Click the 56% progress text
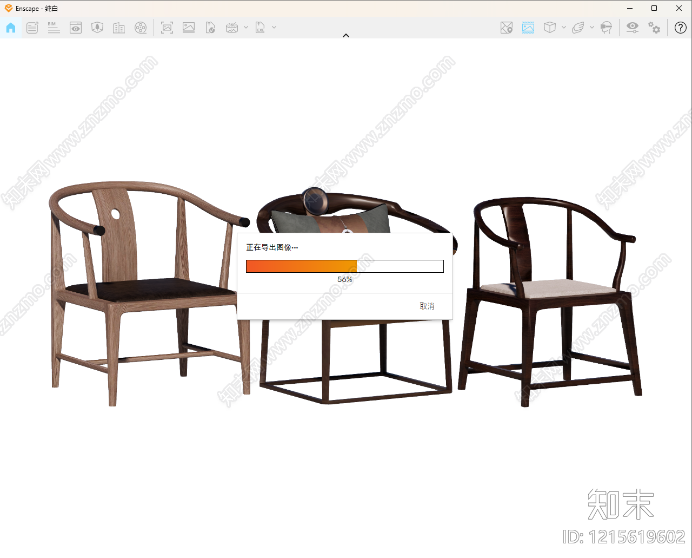Viewport: 692px width, 558px height. click(345, 280)
